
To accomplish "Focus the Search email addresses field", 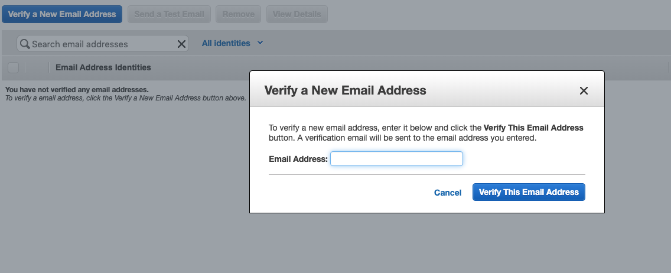I will [100, 44].
